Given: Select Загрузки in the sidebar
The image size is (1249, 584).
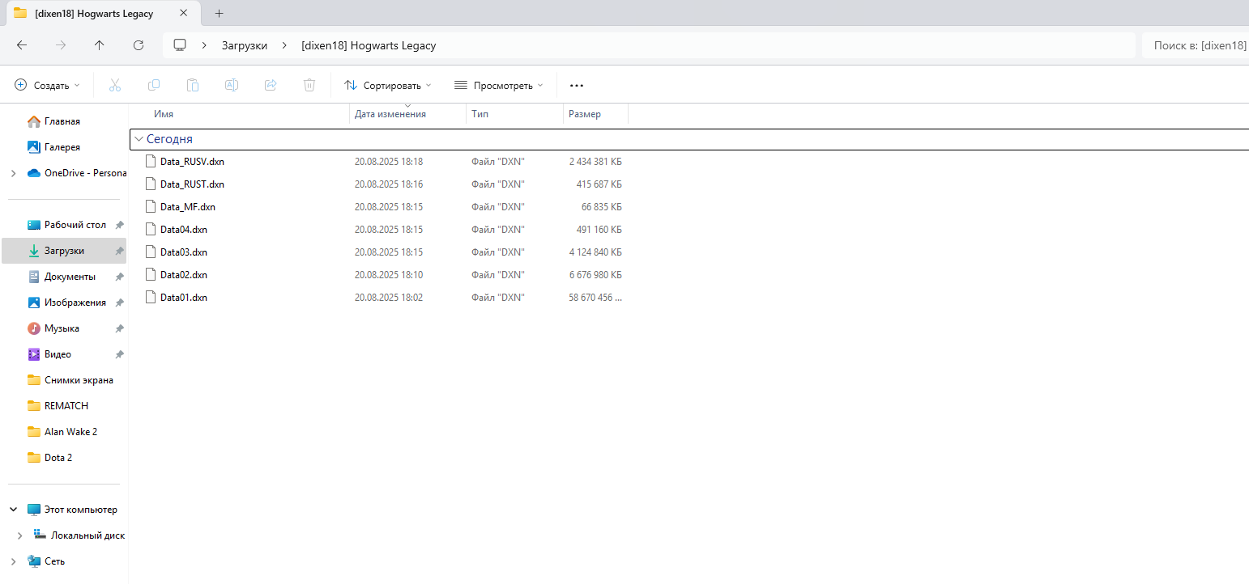Looking at the screenshot, I should (x=64, y=251).
